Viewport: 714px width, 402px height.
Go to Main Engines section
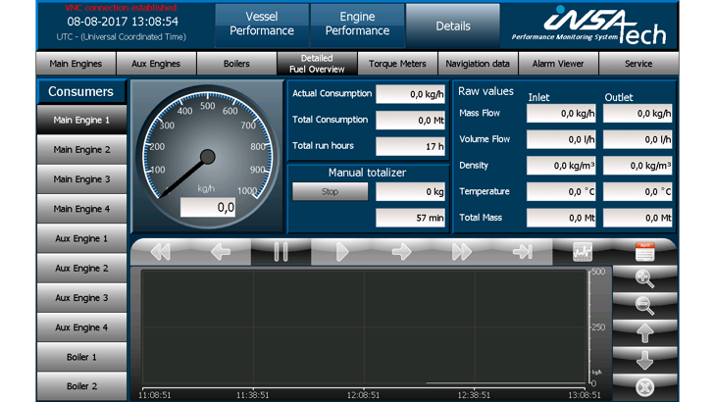pyautogui.click(x=76, y=64)
